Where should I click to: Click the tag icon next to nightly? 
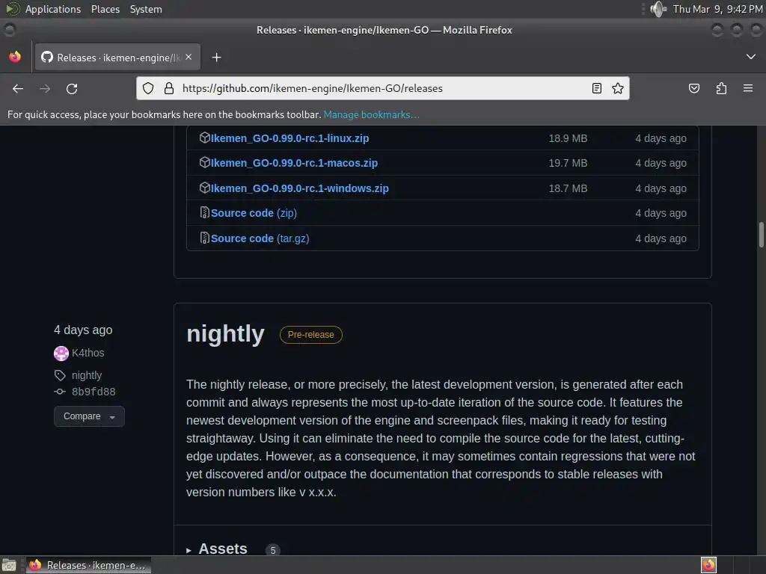click(x=60, y=375)
